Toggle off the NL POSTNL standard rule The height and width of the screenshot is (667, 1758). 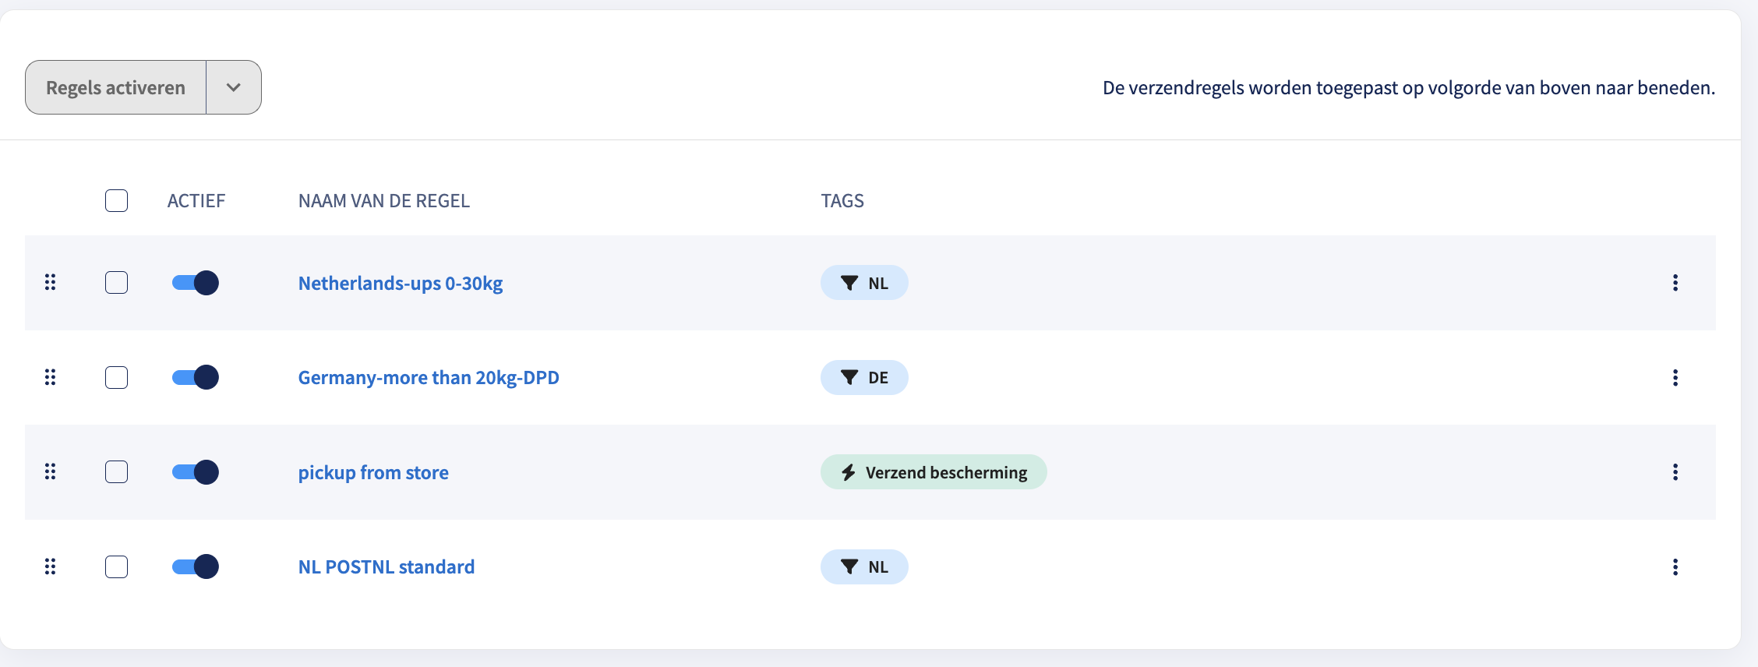click(x=196, y=566)
